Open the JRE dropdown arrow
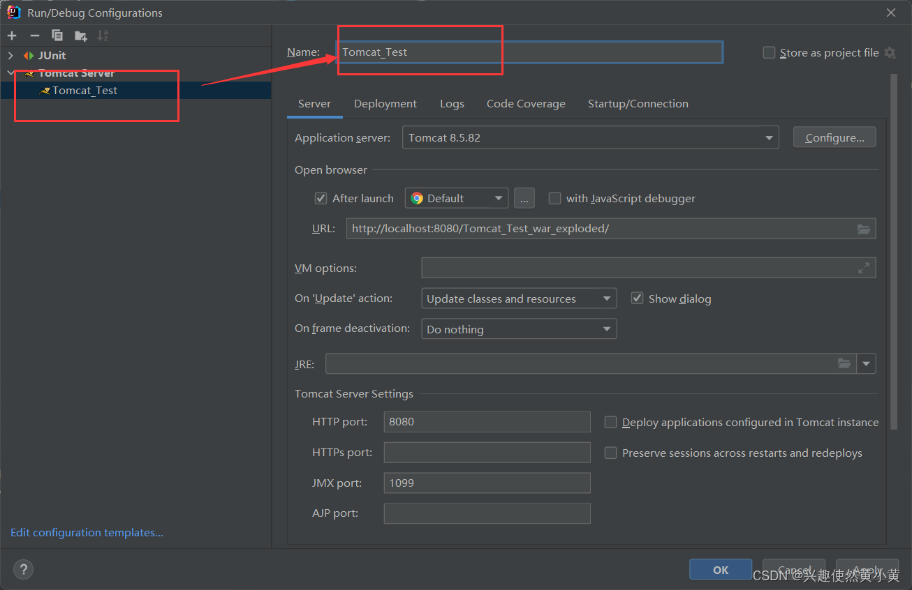 tap(867, 363)
